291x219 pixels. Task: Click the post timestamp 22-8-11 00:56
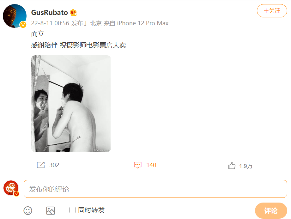click(x=50, y=23)
